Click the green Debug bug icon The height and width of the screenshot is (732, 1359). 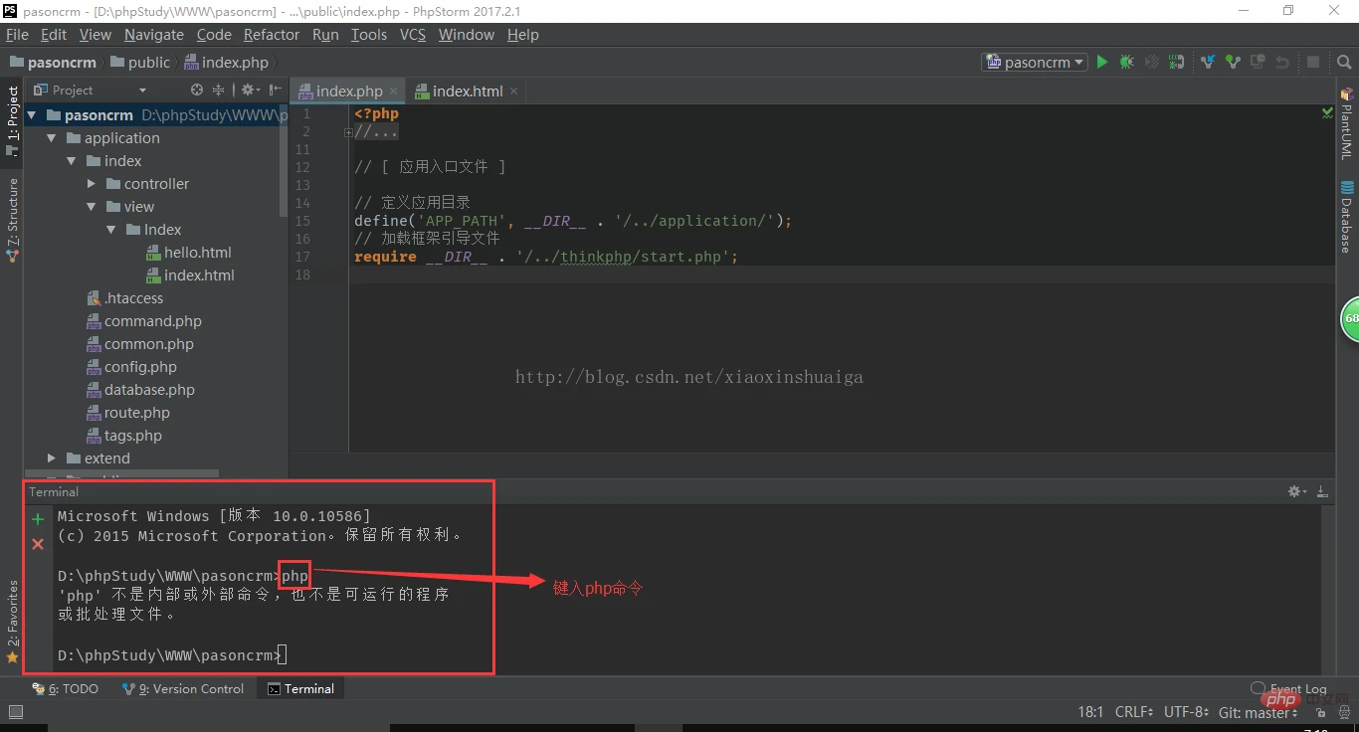[x=1126, y=62]
